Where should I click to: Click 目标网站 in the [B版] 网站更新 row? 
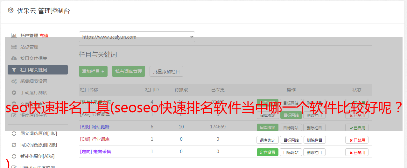tap(291, 127)
